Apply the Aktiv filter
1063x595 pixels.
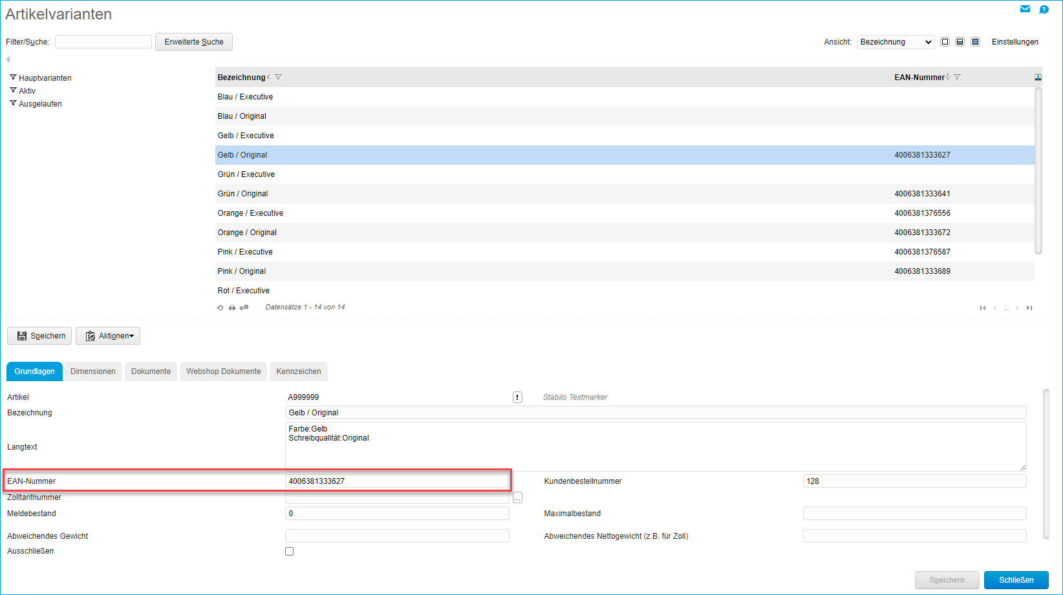pyautogui.click(x=23, y=90)
